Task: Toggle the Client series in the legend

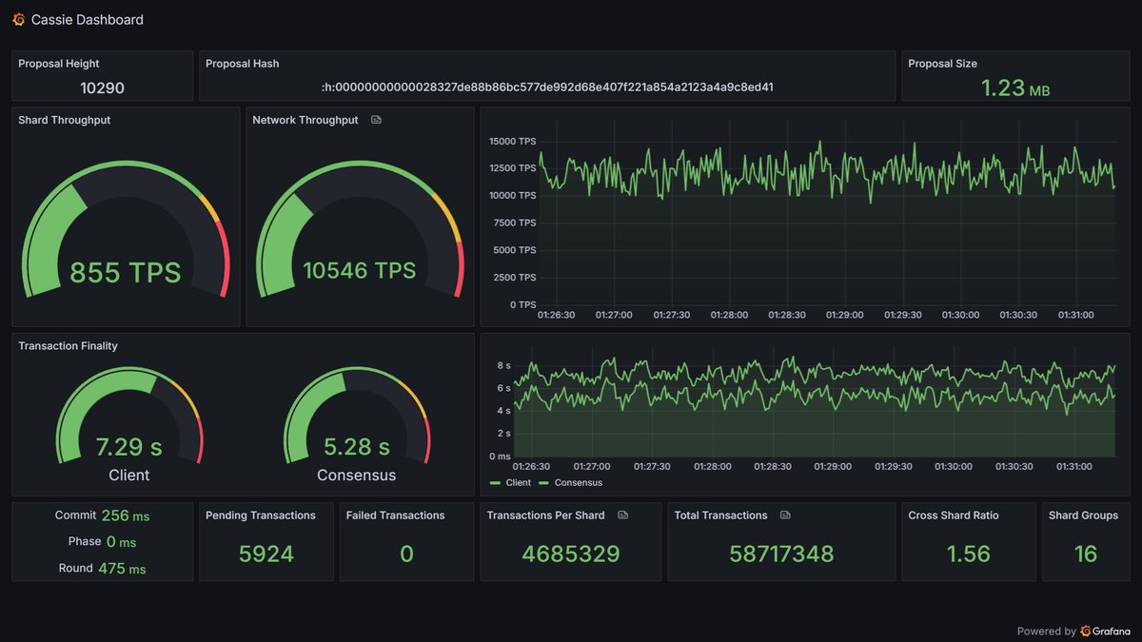Action: click(x=510, y=483)
